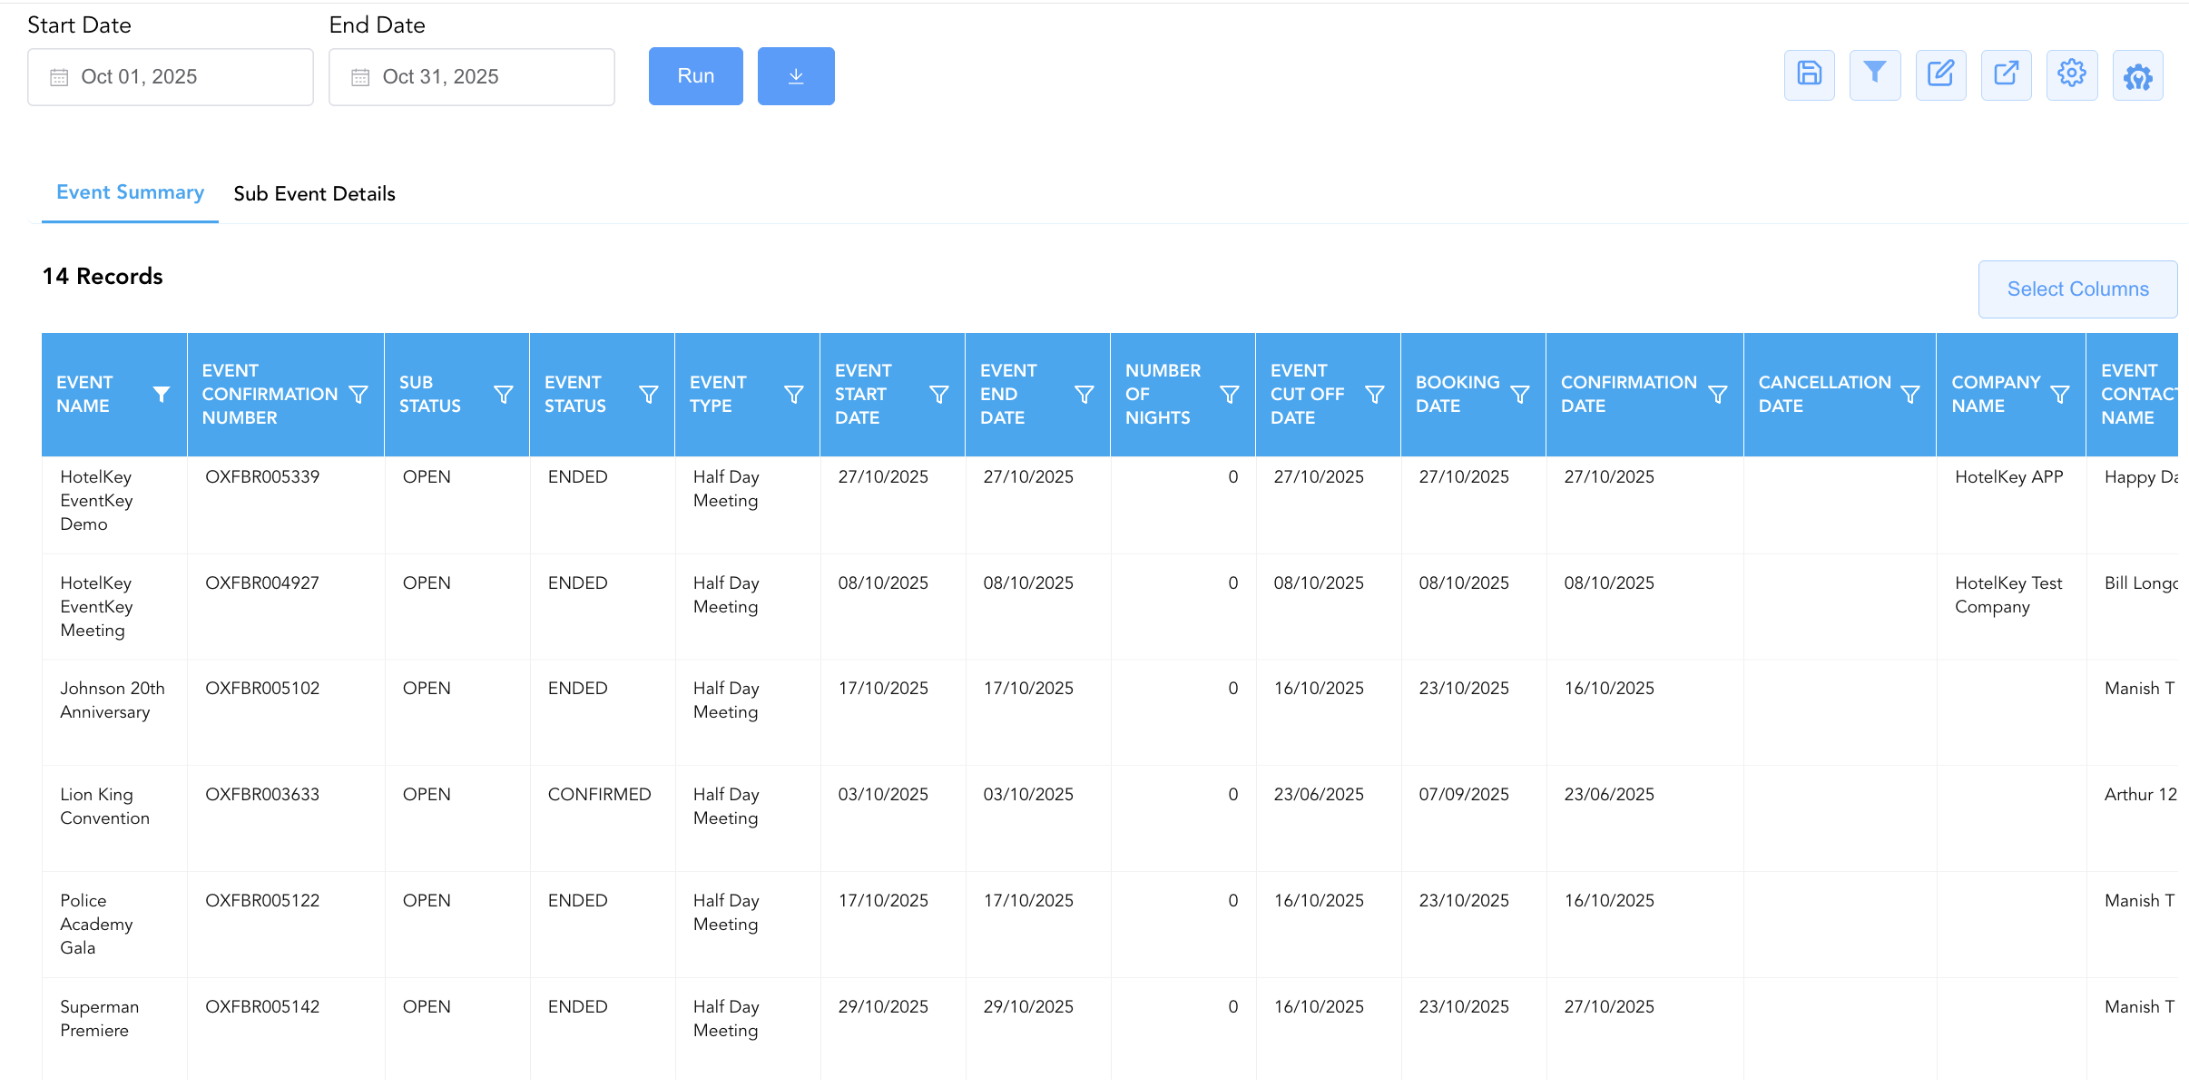Open the filter funnel toolbar icon
2189x1087 pixels.
(x=1875, y=74)
